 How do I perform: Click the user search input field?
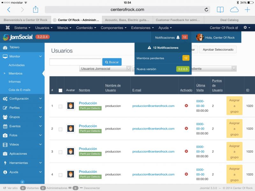[x=75, y=62]
